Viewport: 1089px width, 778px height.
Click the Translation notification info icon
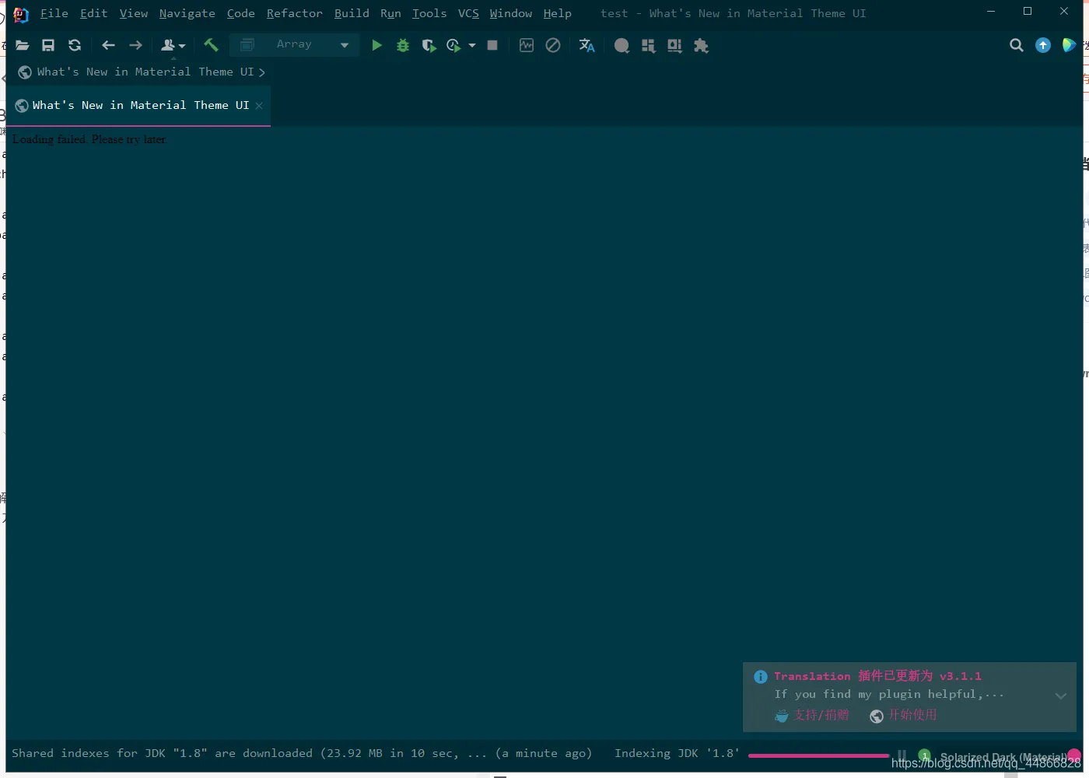tap(761, 677)
